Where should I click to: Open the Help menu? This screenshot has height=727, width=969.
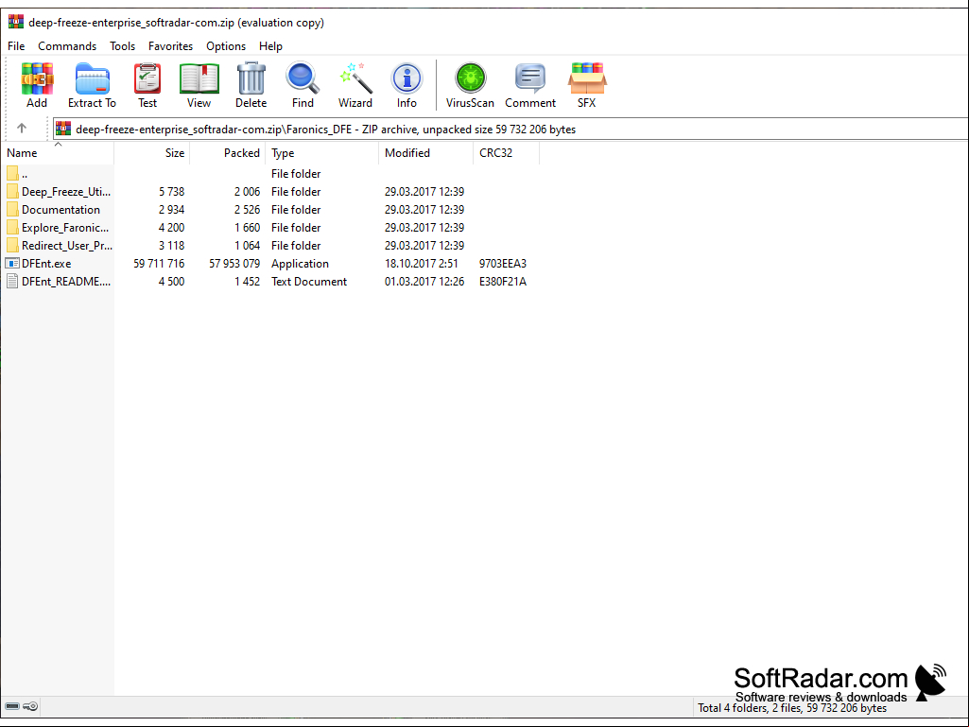click(x=270, y=46)
